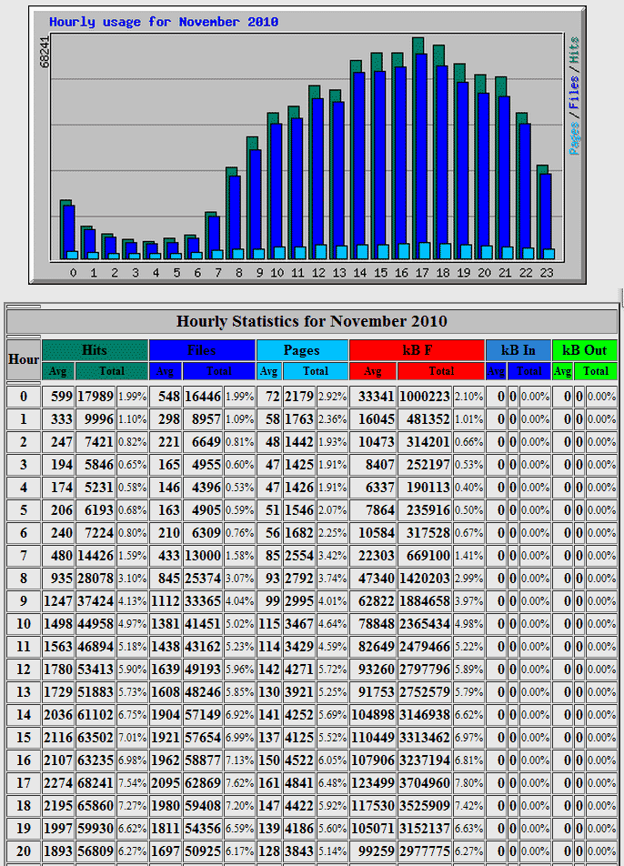Click the blue 'Files' column header
This screenshot has width=624, height=866.
pos(202,350)
